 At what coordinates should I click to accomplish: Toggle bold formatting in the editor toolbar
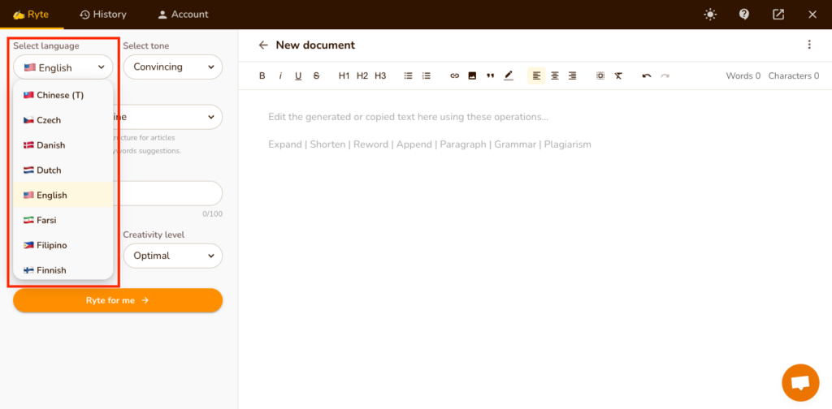pyautogui.click(x=262, y=76)
